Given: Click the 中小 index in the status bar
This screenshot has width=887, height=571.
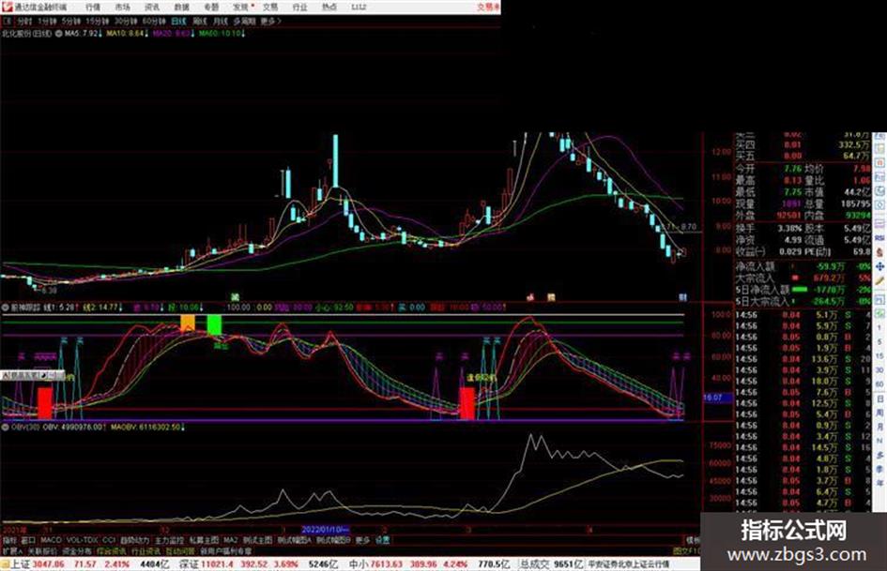Looking at the screenshot, I should pos(359,564).
